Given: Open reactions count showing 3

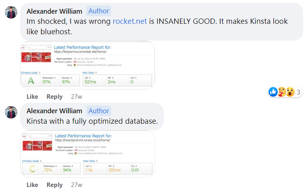Looking at the screenshot, I should (298, 92).
